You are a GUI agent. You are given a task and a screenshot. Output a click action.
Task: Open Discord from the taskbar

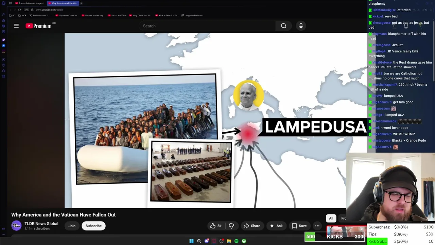[206, 241]
